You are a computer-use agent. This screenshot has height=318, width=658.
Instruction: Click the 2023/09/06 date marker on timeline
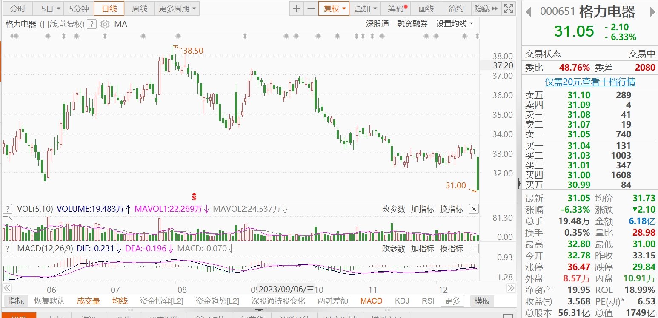[286, 289]
